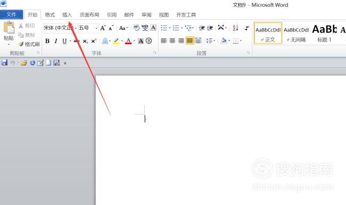Open the font name dropdown arrow (宋体)
The image size is (346, 205).
coord(76,28)
